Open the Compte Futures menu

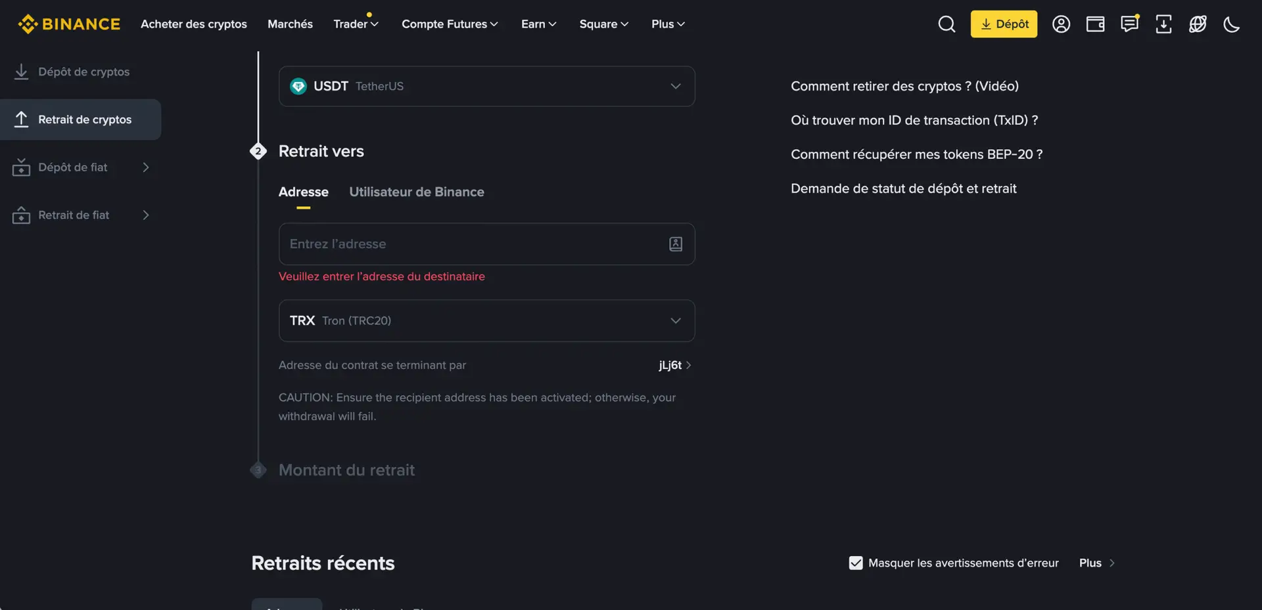coord(450,24)
